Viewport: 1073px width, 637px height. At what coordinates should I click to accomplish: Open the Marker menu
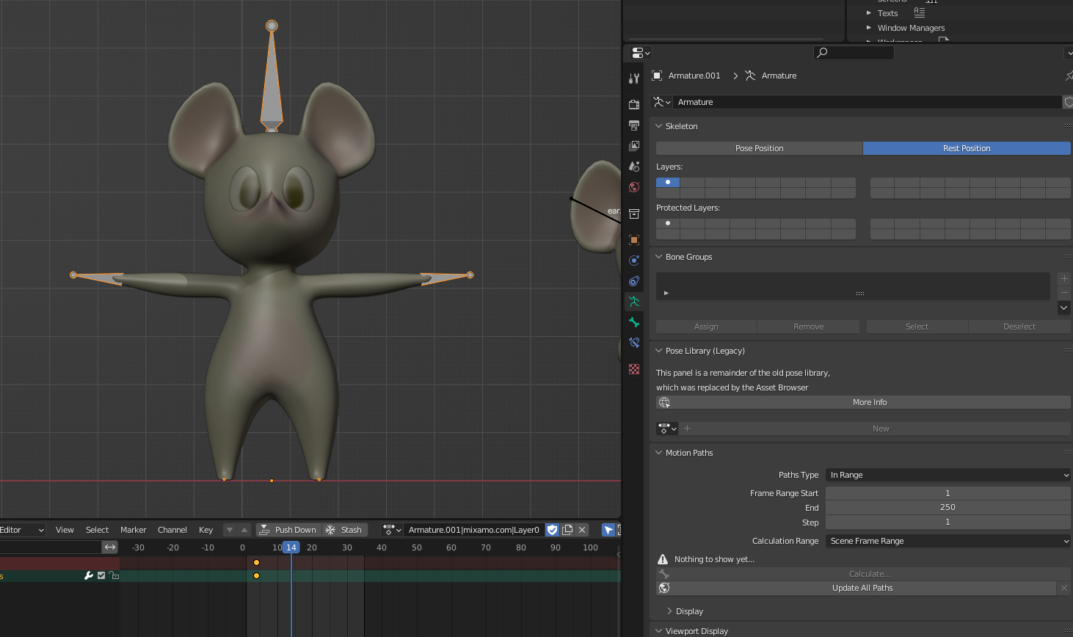click(133, 530)
